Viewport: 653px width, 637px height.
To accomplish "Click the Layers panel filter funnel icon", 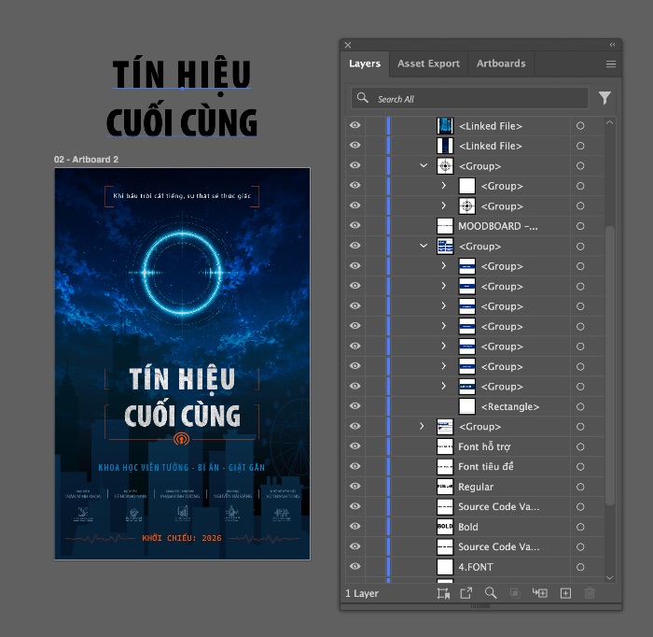I will click(604, 98).
